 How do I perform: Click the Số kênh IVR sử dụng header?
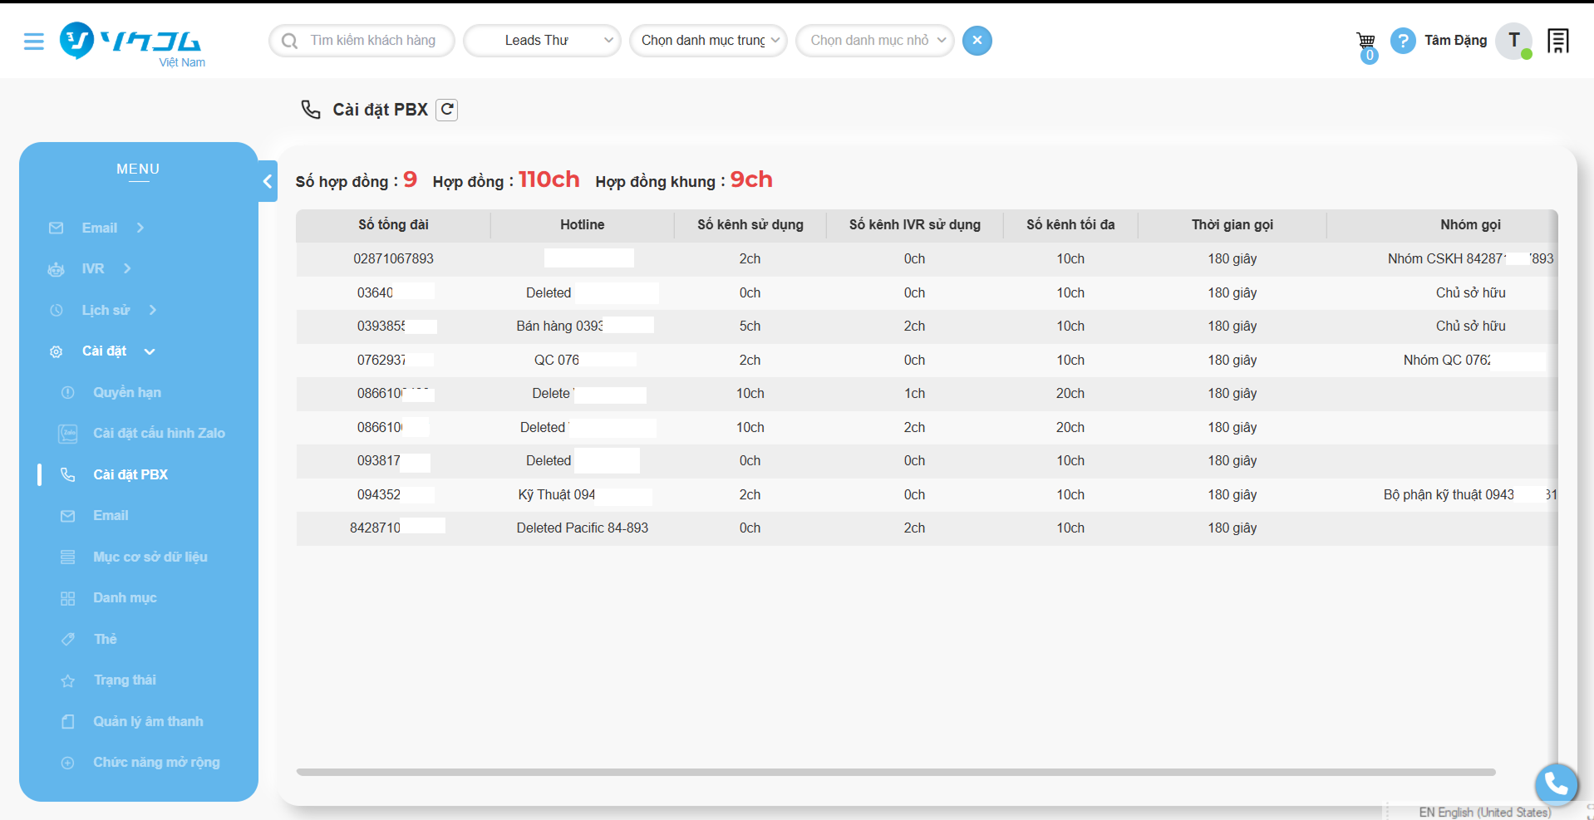pyautogui.click(x=914, y=224)
